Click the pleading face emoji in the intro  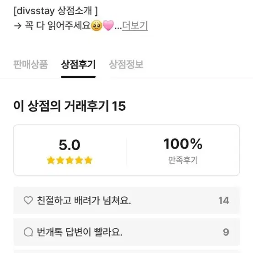[97, 26]
